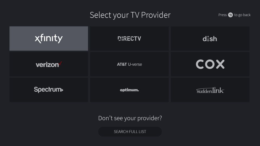Pick the dish provider logo
The image size is (260, 146).
pos(210,39)
